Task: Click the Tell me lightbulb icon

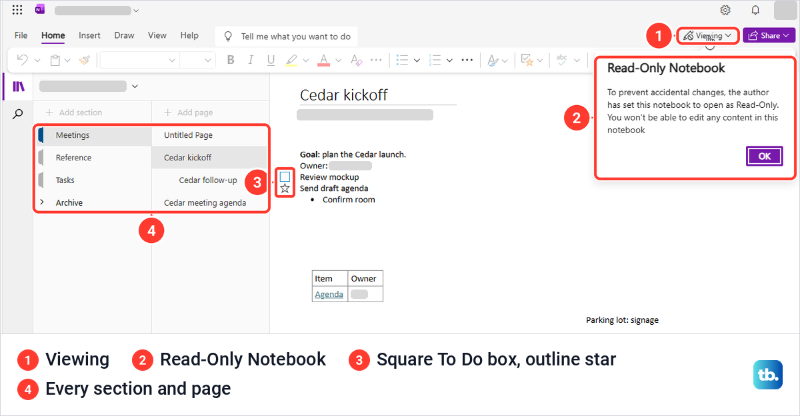Action: 228,36
